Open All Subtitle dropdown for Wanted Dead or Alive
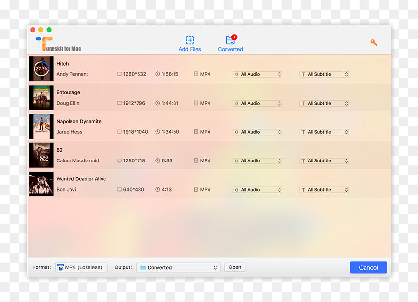Screen dimensions: 418x302 [324, 190]
